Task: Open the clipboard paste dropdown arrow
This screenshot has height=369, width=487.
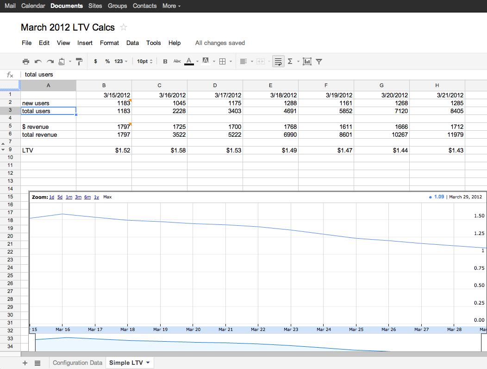Action: point(70,62)
